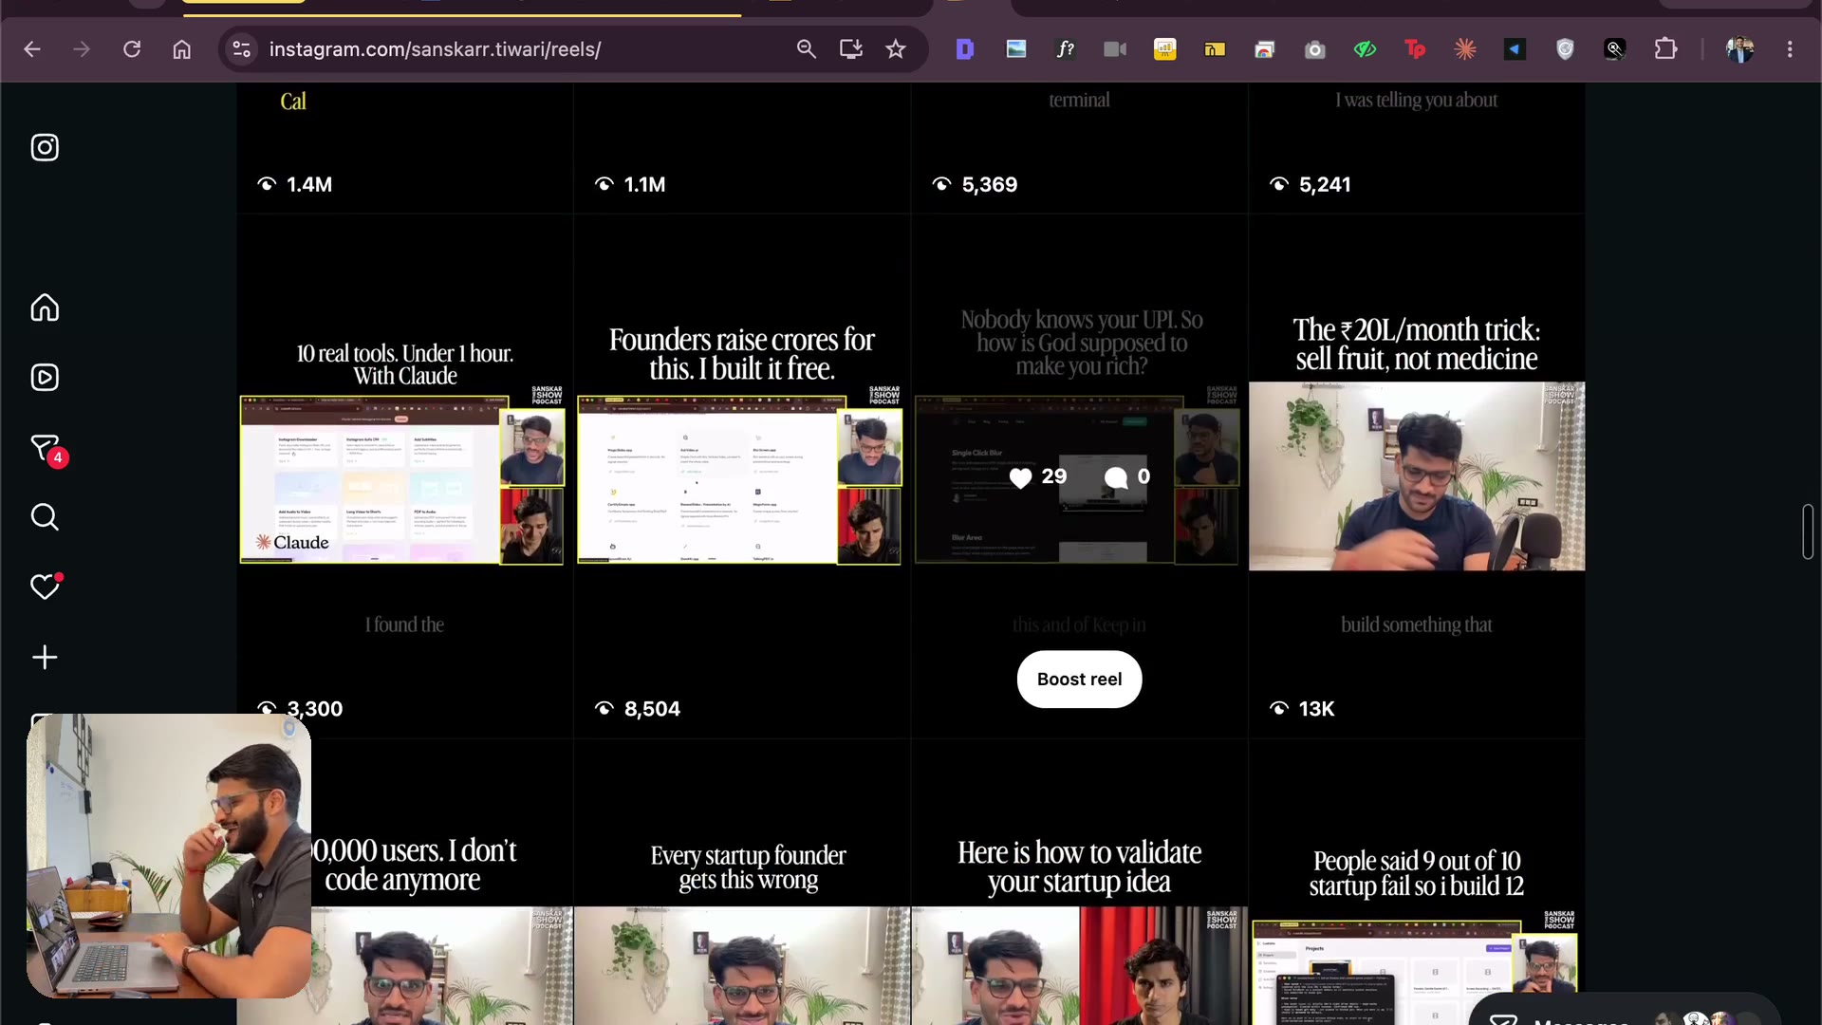Open the purple D extension

965,49
